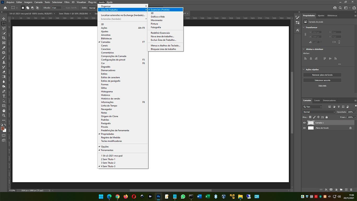This screenshot has width=357, height=201.
Task: Click Remover plano de fundo button
Action: 322,75
